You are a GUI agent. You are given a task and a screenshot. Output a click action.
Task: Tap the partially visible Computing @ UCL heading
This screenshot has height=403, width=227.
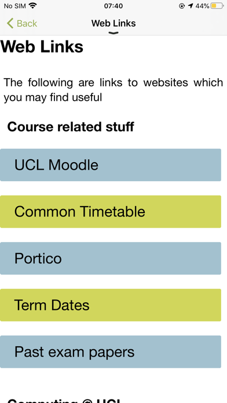point(64,401)
